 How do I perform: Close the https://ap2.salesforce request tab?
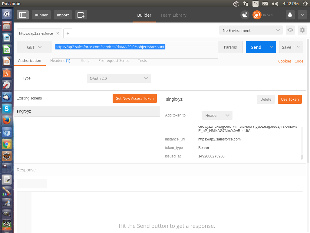(58, 33)
